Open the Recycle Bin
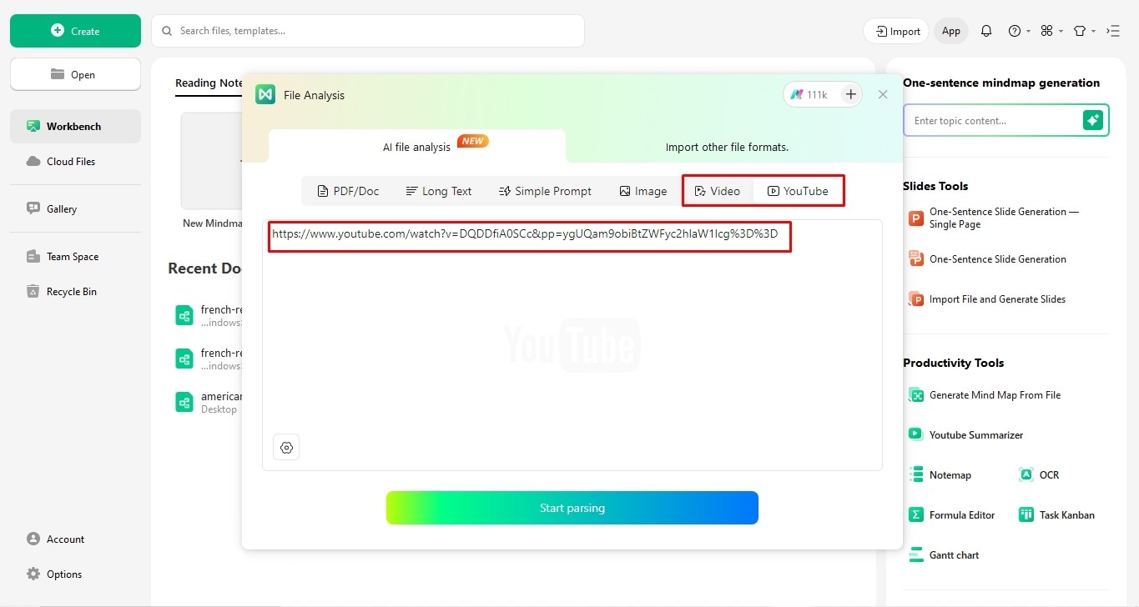The image size is (1139, 607). click(x=75, y=292)
